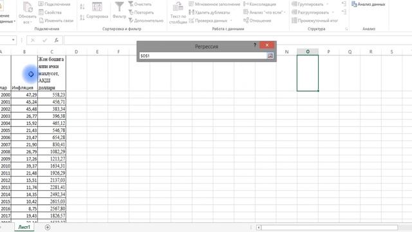Click Проверка данных command
412x232 pixels.
[208, 21]
